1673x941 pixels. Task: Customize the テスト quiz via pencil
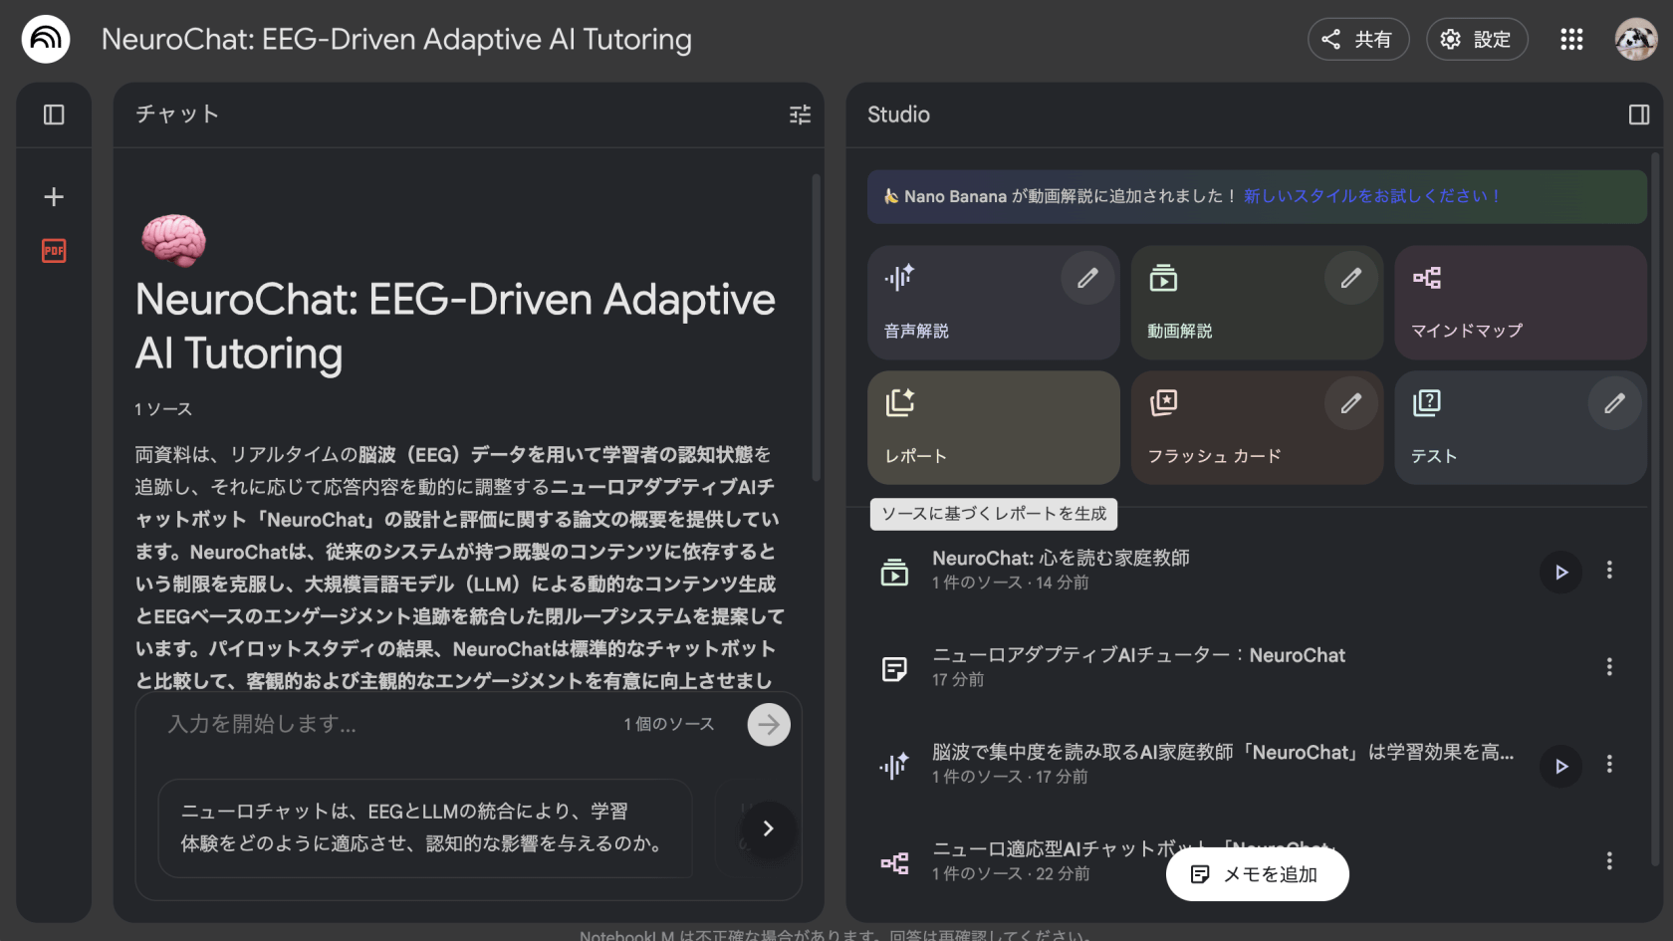[1614, 403]
